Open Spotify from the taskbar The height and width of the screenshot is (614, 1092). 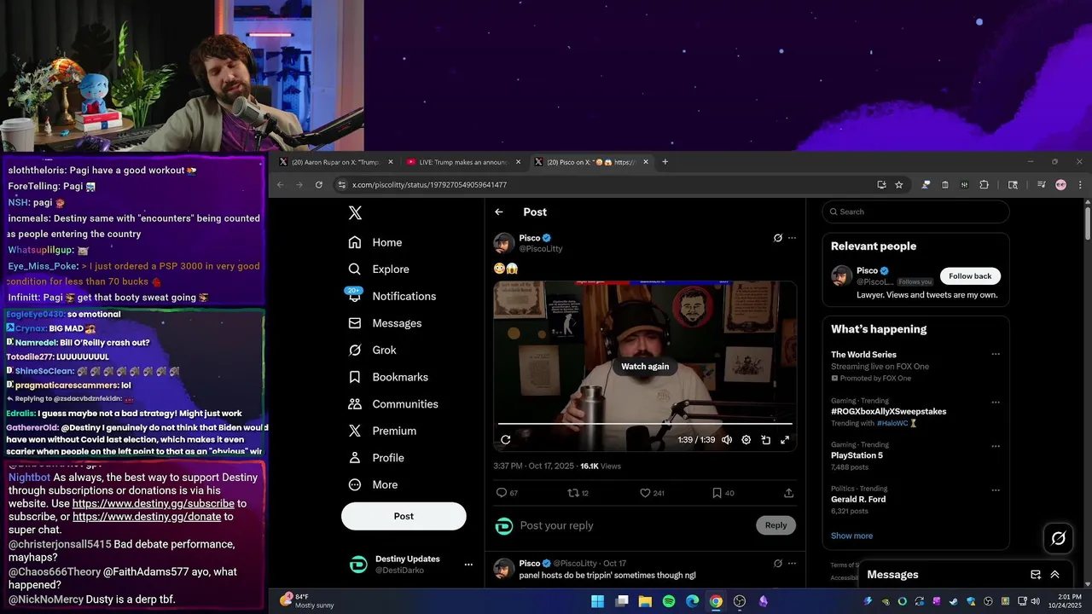coord(669,601)
